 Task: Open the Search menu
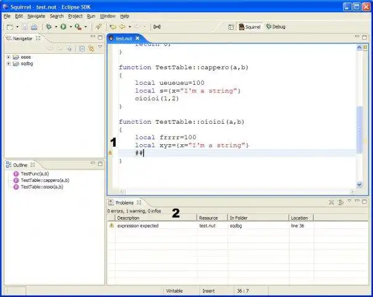[x=57, y=16]
